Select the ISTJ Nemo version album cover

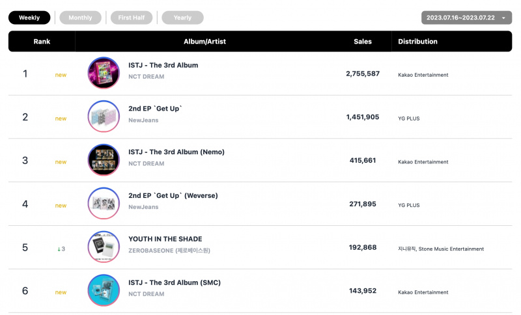point(104,160)
